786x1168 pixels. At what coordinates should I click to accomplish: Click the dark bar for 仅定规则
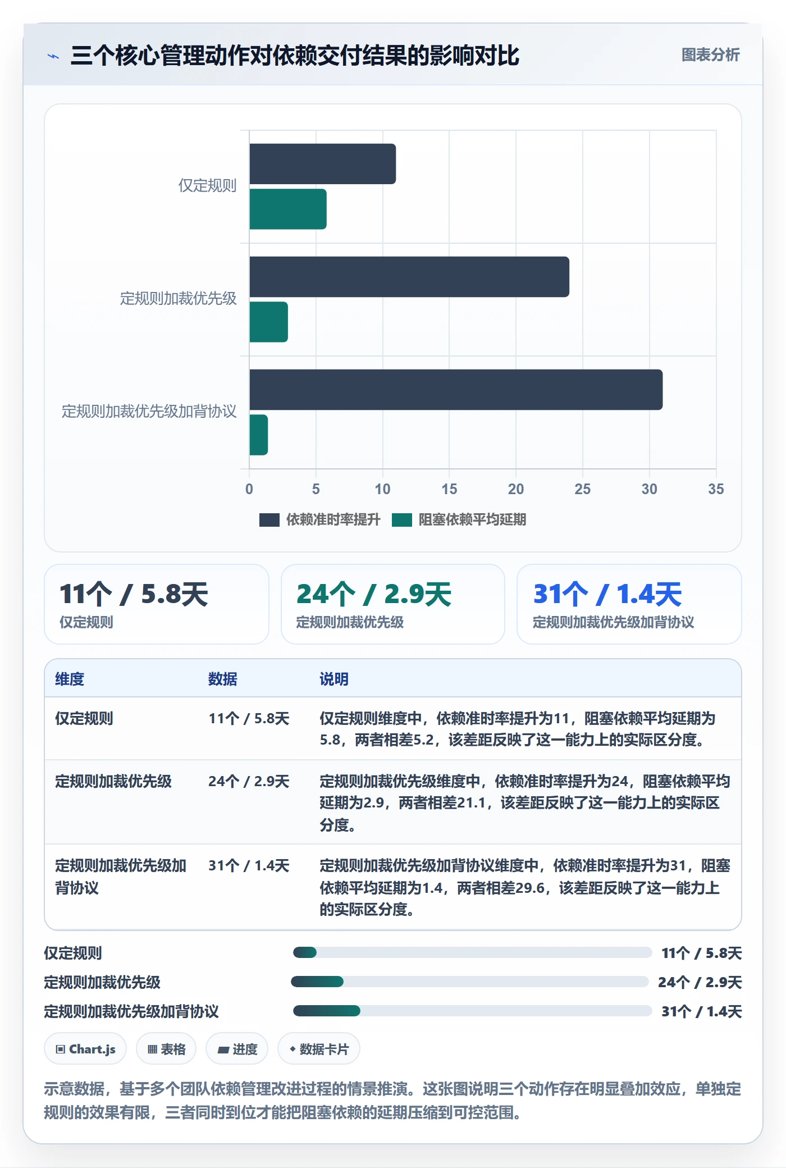(323, 164)
